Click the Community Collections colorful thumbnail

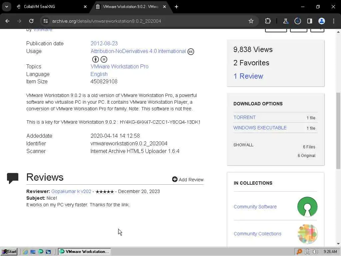(307, 234)
